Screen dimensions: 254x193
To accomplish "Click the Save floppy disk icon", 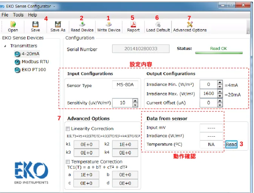I will point(35,24).
